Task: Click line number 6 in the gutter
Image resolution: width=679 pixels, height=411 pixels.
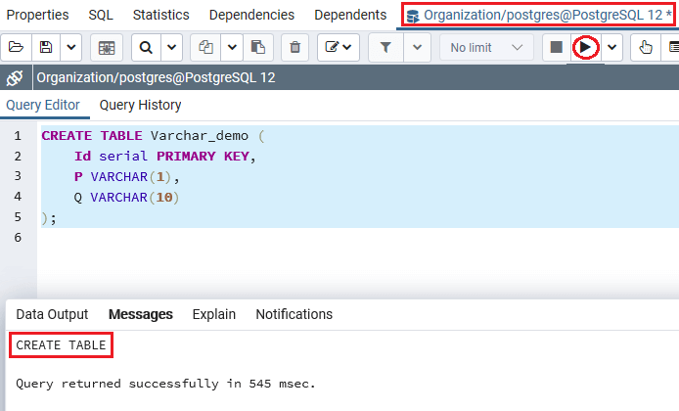Action: click(x=18, y=238)
